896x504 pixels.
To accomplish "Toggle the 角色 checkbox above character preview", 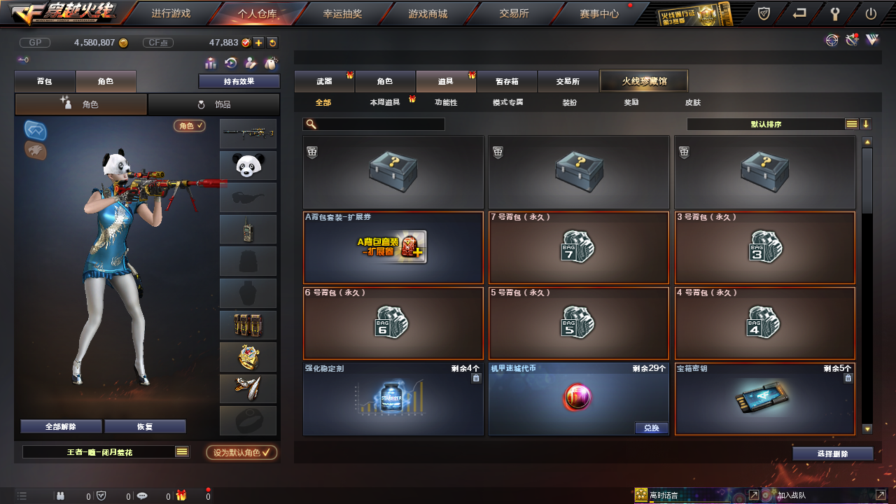I will [x=190, y=126].
